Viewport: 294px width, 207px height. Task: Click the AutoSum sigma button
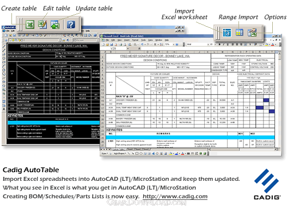click(x=155, y=45)
